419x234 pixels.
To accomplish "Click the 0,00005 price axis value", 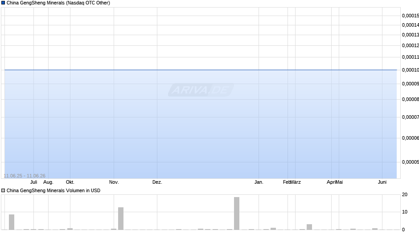I will click(411, 162).
